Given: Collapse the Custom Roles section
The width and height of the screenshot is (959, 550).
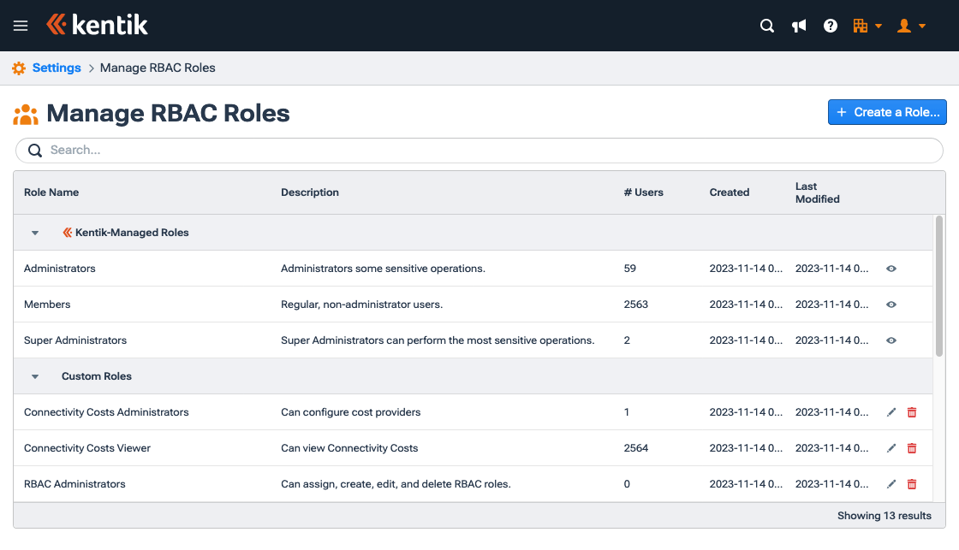Looking at the screenshot, I should 34,376.
